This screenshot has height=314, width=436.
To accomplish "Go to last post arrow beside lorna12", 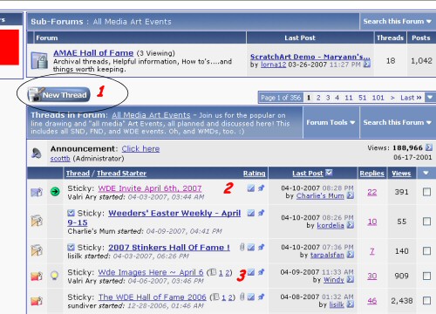I will pyautogui.click(x=367, y=64).
